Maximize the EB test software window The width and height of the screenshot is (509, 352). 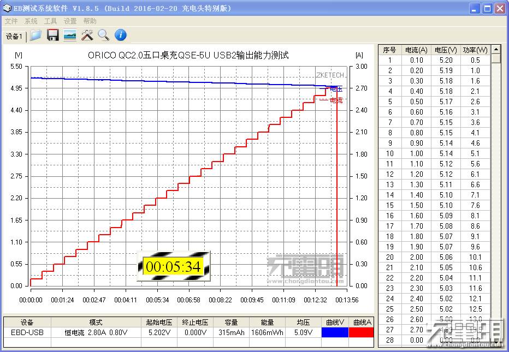(x=487, y=8)
